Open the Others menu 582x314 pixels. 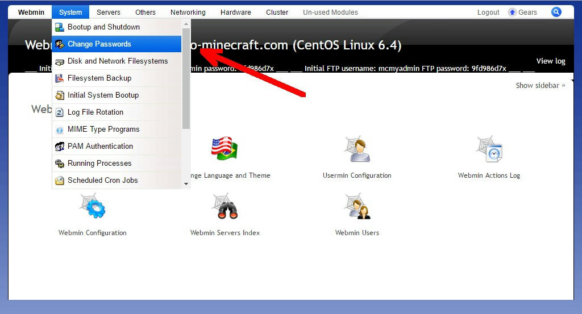145,12
